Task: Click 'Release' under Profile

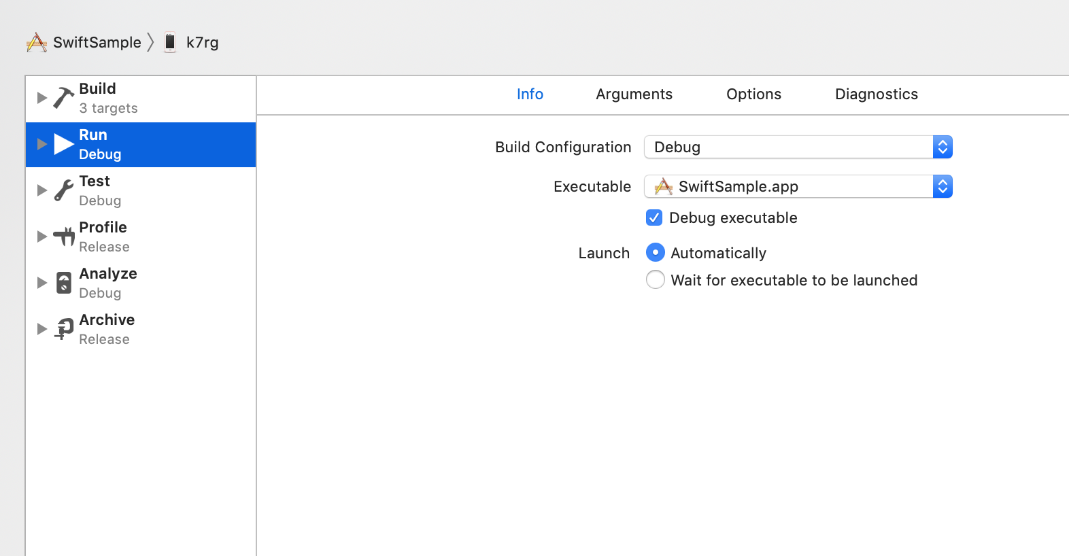Action: tap(104, 247)
